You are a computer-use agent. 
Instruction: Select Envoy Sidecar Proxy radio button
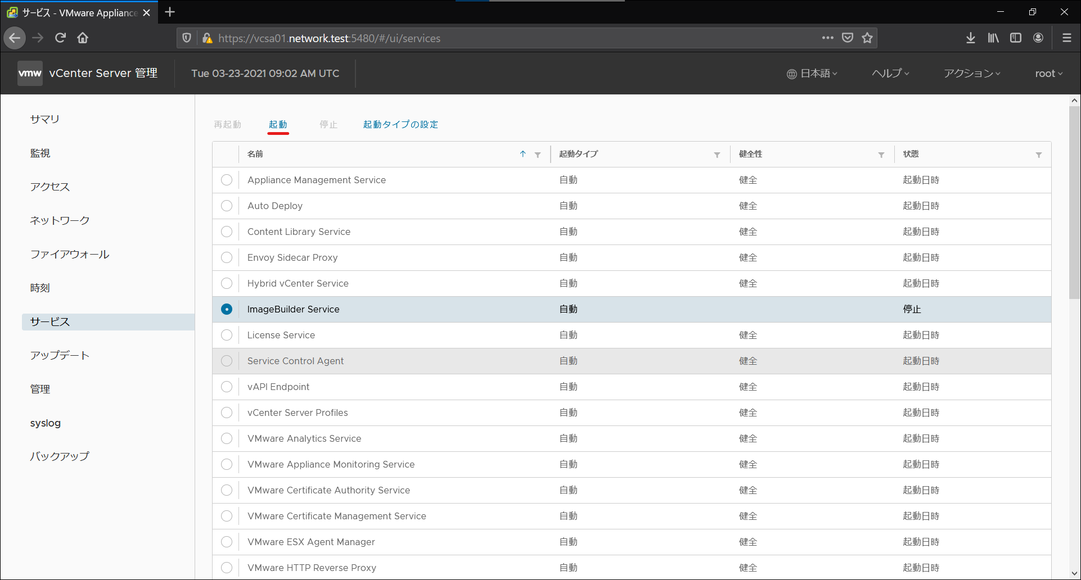(227, 257)
